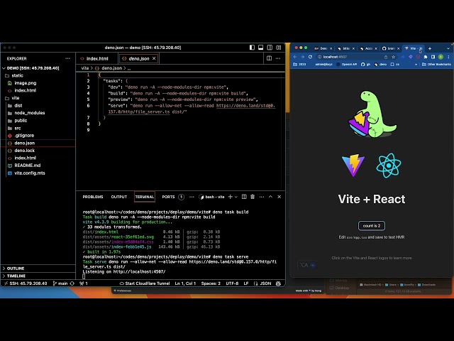Change encoding via UTF-8 status item
Image resolution: width=454 pixels, height=341 pixels.
click(232, 283)
